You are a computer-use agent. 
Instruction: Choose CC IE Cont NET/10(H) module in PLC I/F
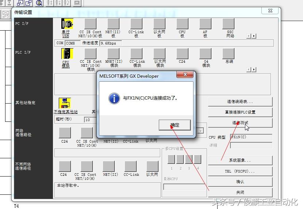[x=90, y=54]
